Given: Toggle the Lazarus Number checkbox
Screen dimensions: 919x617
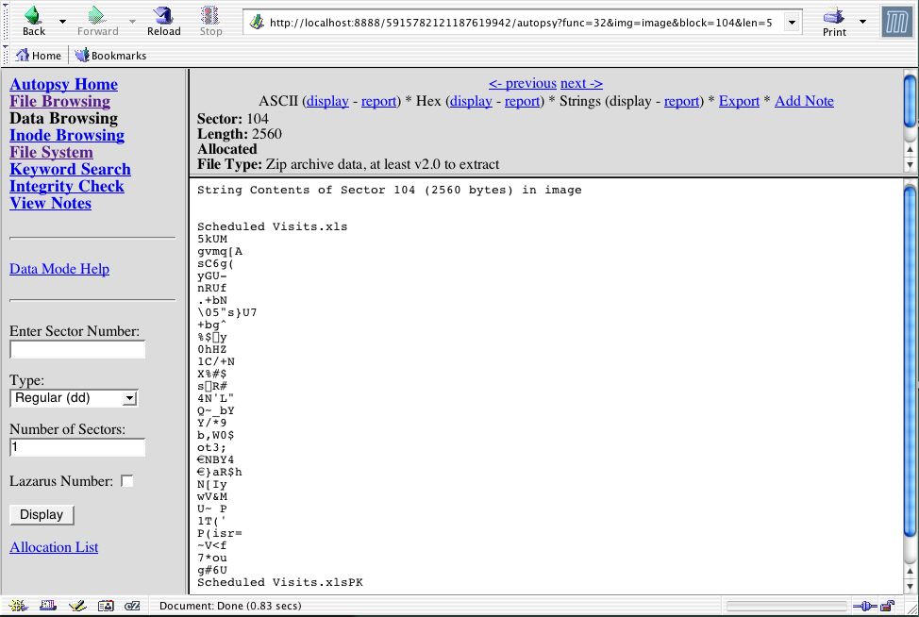Looking at the screenshot, I should pyautogui.click(x=127, y=481).
